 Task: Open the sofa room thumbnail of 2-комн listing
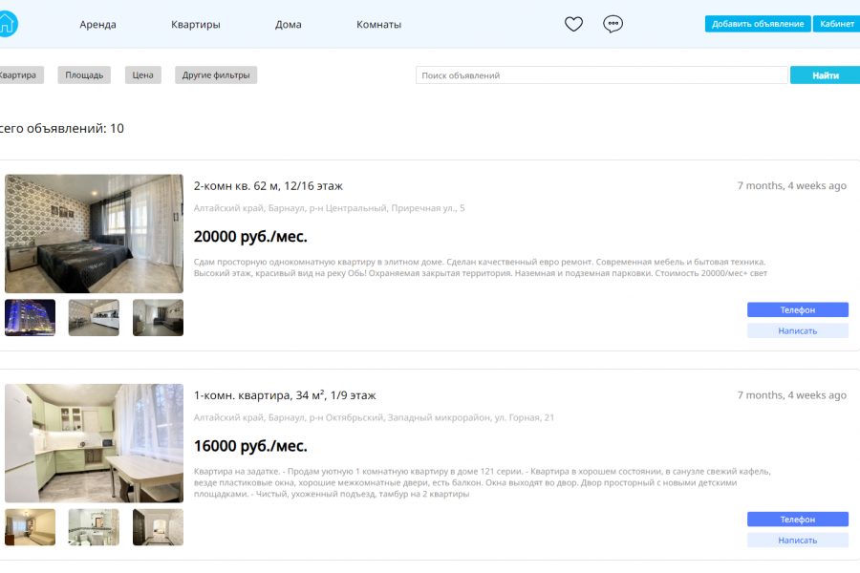[x=158, y=317]
